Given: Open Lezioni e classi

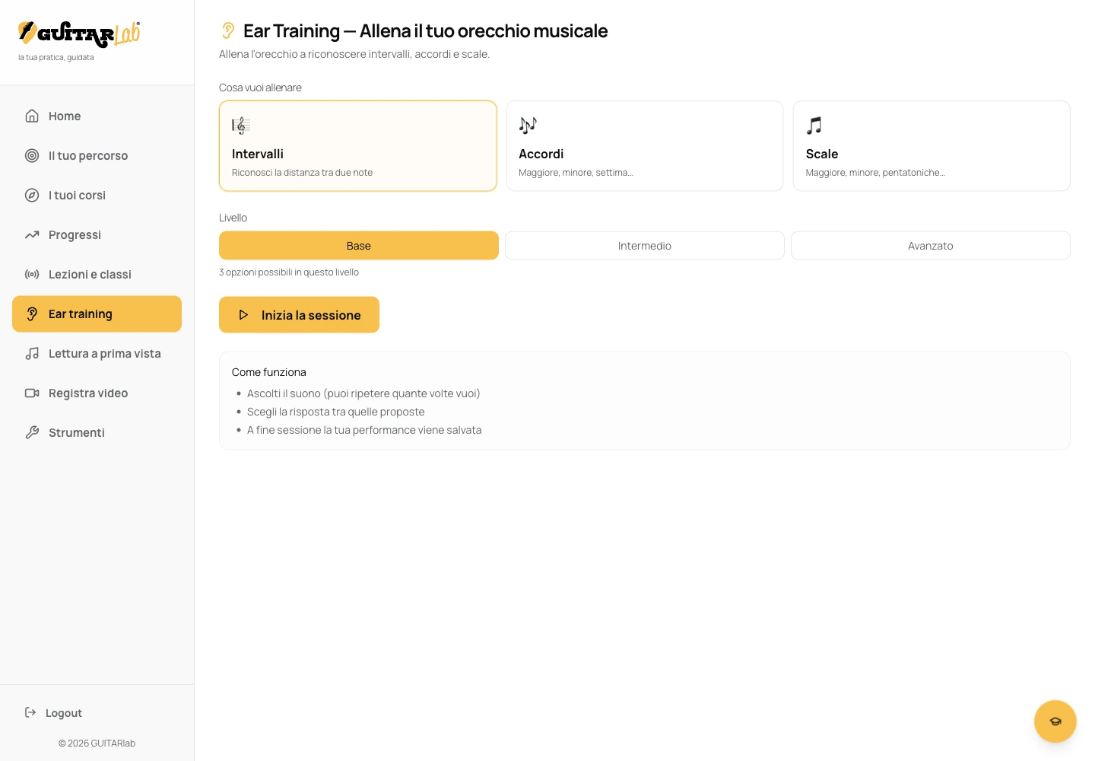Looking at the screenshot, I should click(97, 274).
